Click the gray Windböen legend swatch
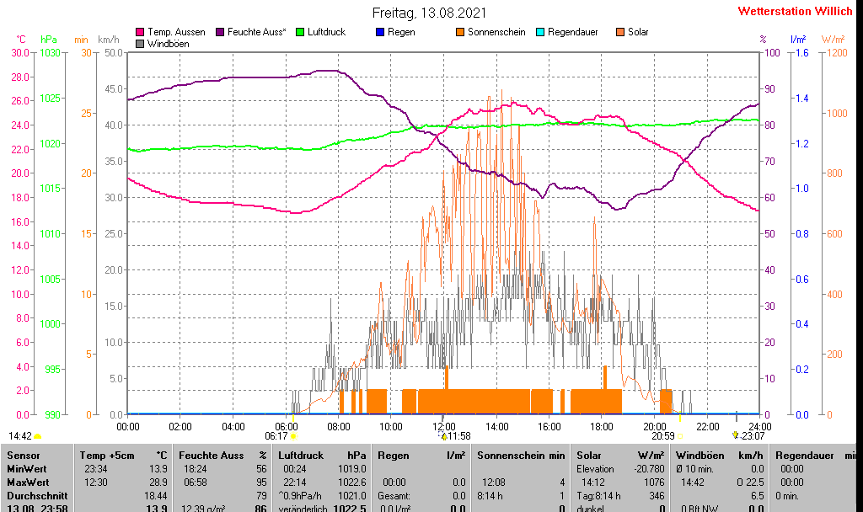This screenshot has height=512, width=863. (x=140, y=44)
